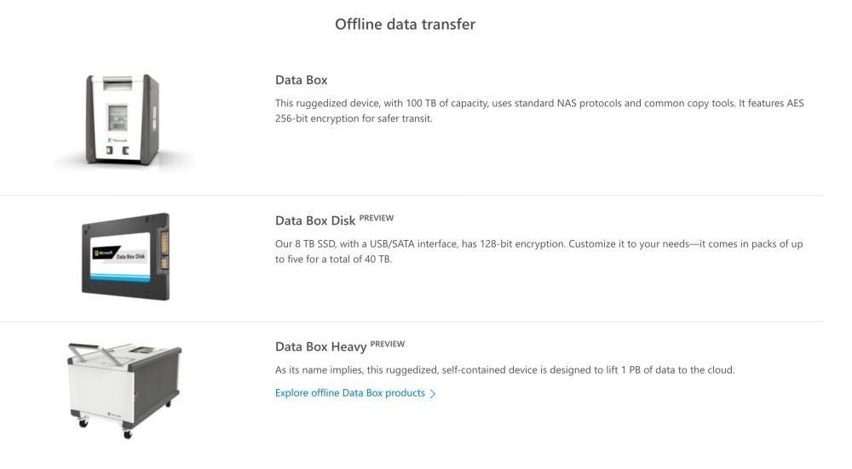Click the front caster wheel of Data Box Heavy
852x469 pixels.
click(x=127, y=434)
